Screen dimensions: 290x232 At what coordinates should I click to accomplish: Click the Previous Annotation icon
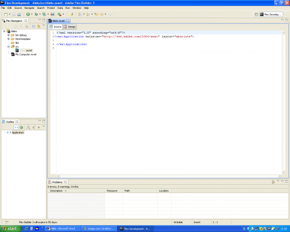[88, 14]
